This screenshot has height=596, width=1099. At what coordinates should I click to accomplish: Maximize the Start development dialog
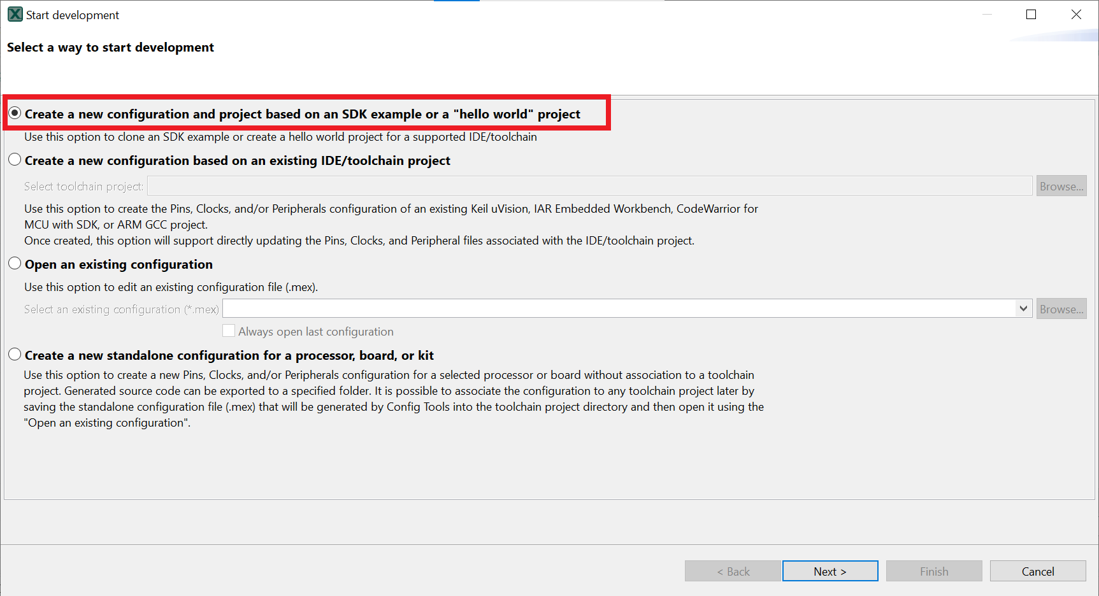[x=1031, y=15]
